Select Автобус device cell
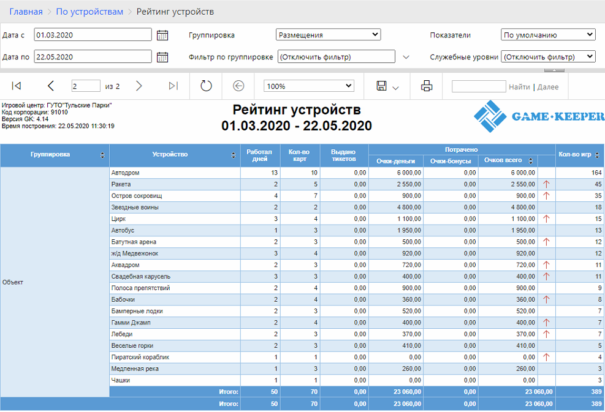Screen dimensions: 605x412 (175, 230)
